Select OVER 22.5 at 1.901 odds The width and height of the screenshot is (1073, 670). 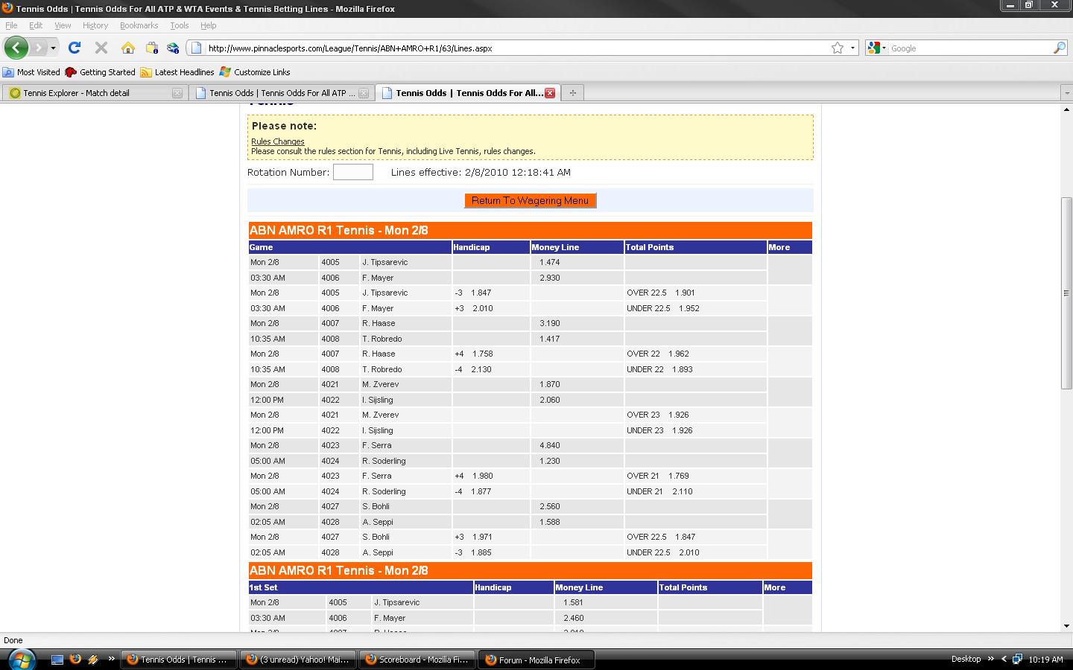pyautogui.click(x=661, y=293)
